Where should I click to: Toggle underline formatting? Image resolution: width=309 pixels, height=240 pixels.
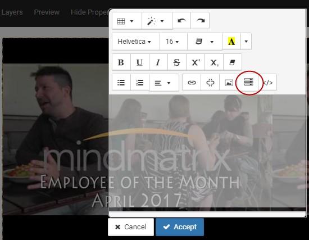click(x=140, y=62)
